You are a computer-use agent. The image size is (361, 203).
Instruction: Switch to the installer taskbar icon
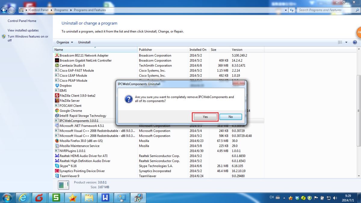point(139,198)
